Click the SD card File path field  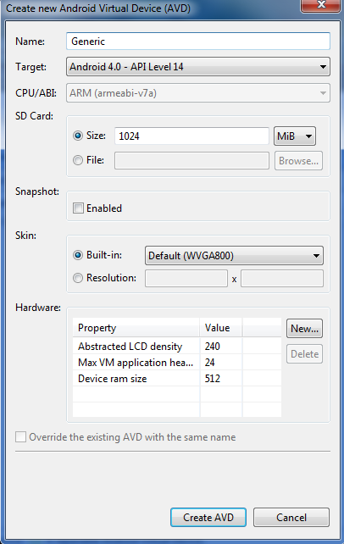(191, 161)
